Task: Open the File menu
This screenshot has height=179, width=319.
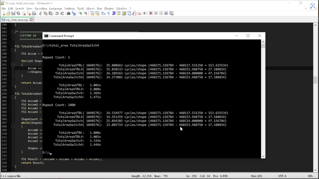Action: click(4, 9)
